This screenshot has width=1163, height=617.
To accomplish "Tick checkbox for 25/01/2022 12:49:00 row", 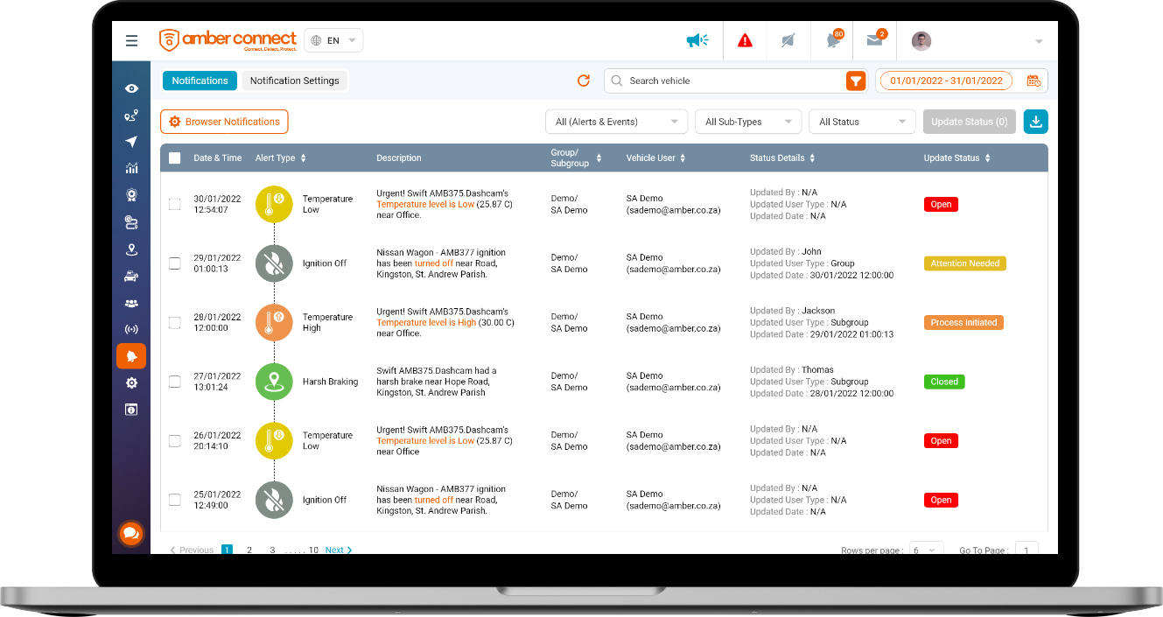I will click(175, 500).
